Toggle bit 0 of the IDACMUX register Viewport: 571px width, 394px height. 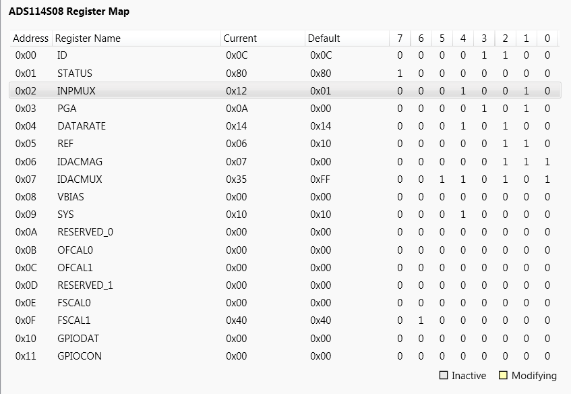tap(547, 179)
